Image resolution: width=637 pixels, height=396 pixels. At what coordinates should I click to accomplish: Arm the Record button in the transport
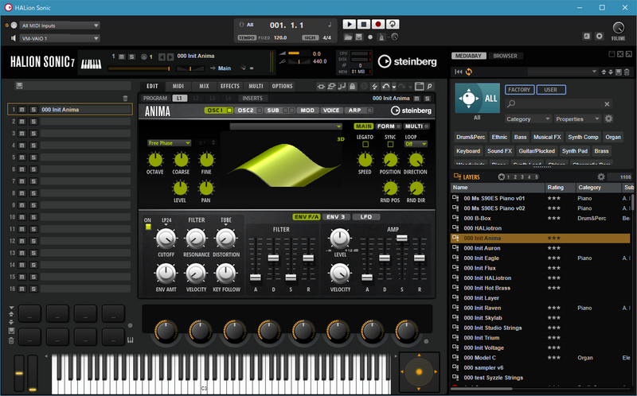click(x=377, y=25)
